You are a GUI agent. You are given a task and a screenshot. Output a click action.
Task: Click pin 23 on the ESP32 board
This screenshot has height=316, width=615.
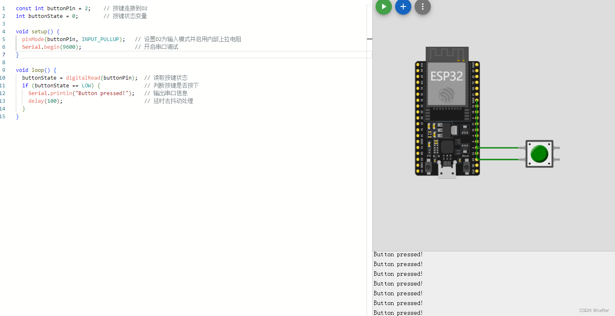coord(477,70)
